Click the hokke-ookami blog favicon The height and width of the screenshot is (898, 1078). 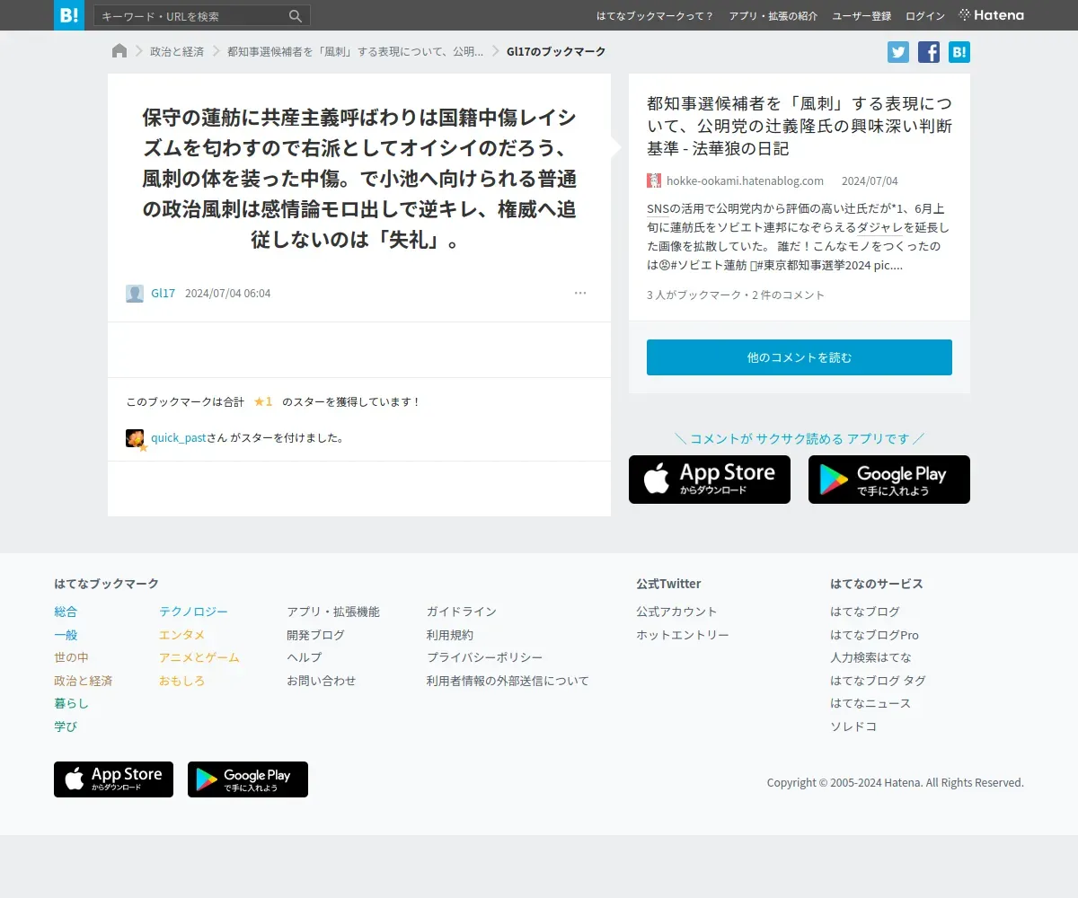coord(654,180)
